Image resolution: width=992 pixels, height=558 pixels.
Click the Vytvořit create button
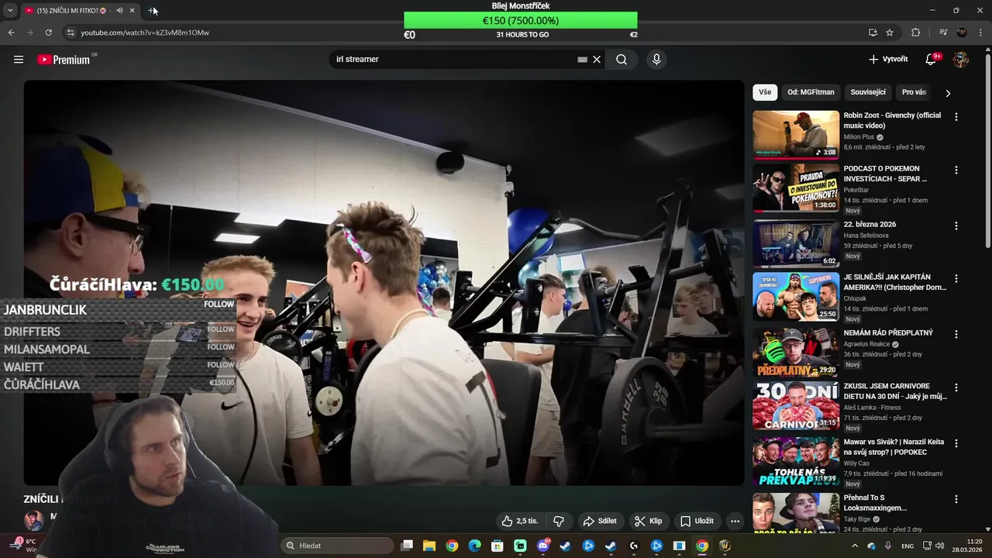pos(888,60)
